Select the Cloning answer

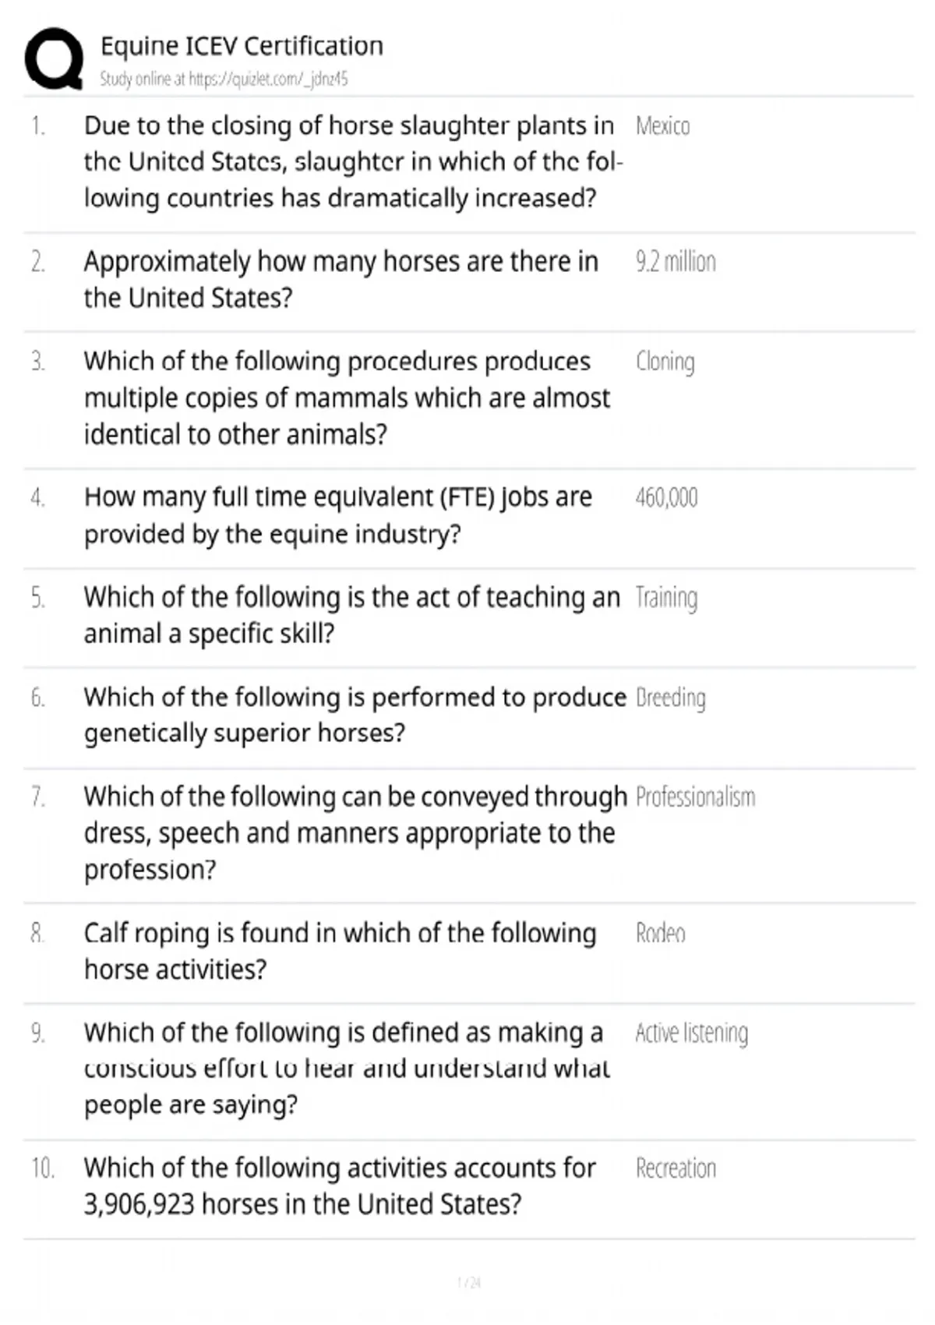point(665,362)
